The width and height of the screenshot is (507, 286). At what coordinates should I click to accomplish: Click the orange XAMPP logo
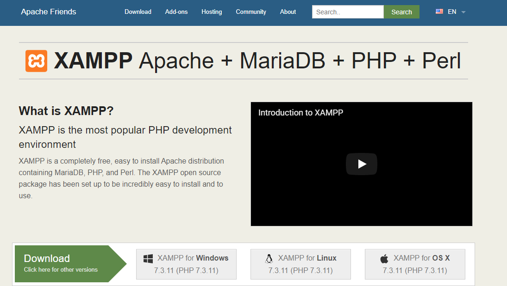(36, 60)
